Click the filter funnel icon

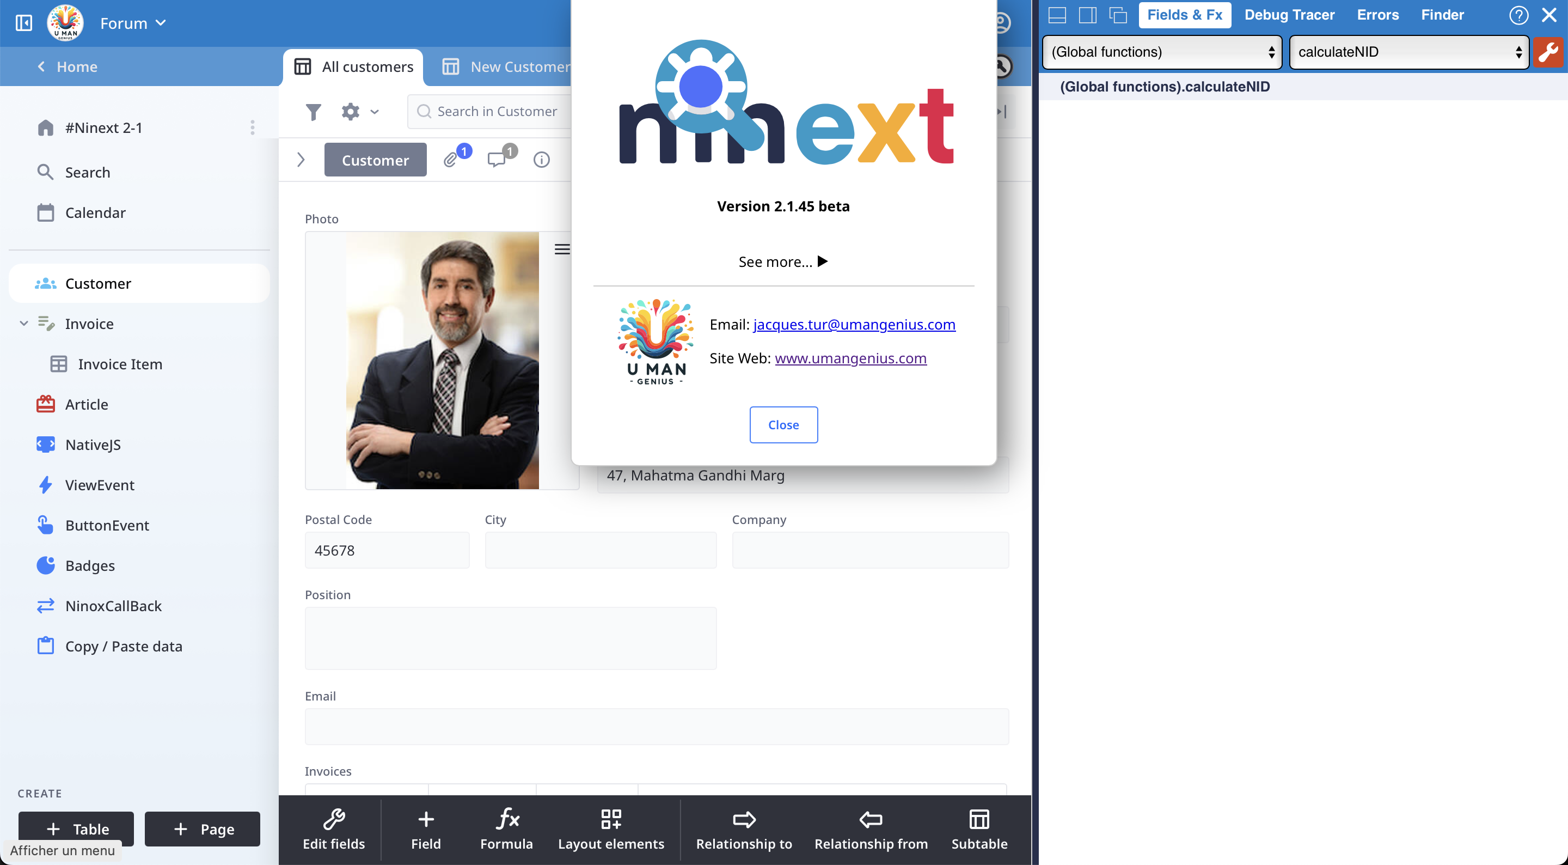click(313, 112)
